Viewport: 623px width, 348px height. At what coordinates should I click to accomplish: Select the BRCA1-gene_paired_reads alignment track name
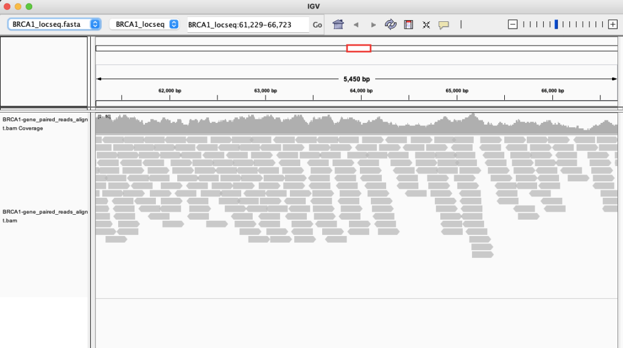pyautogui.click(x=45, y=216)
